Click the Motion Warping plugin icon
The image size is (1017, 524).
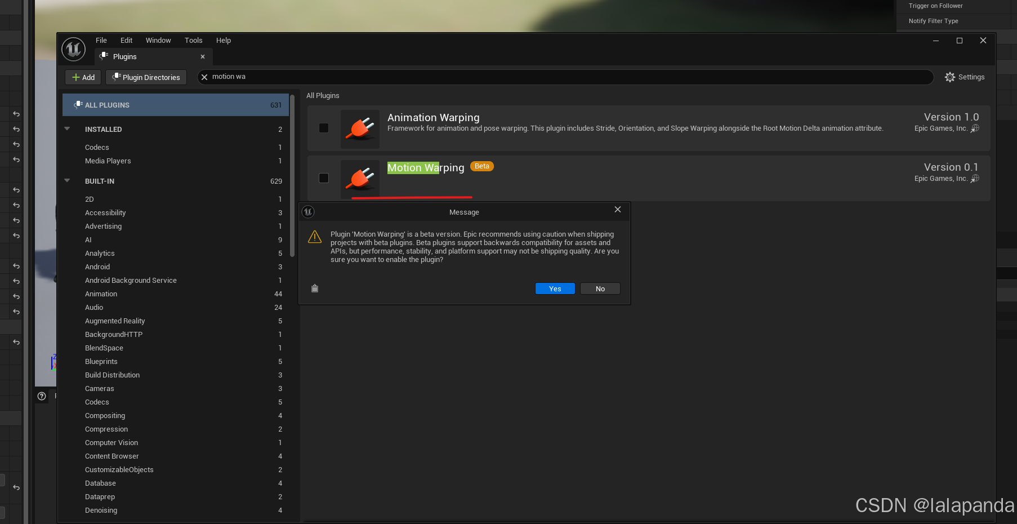point(360,179)
